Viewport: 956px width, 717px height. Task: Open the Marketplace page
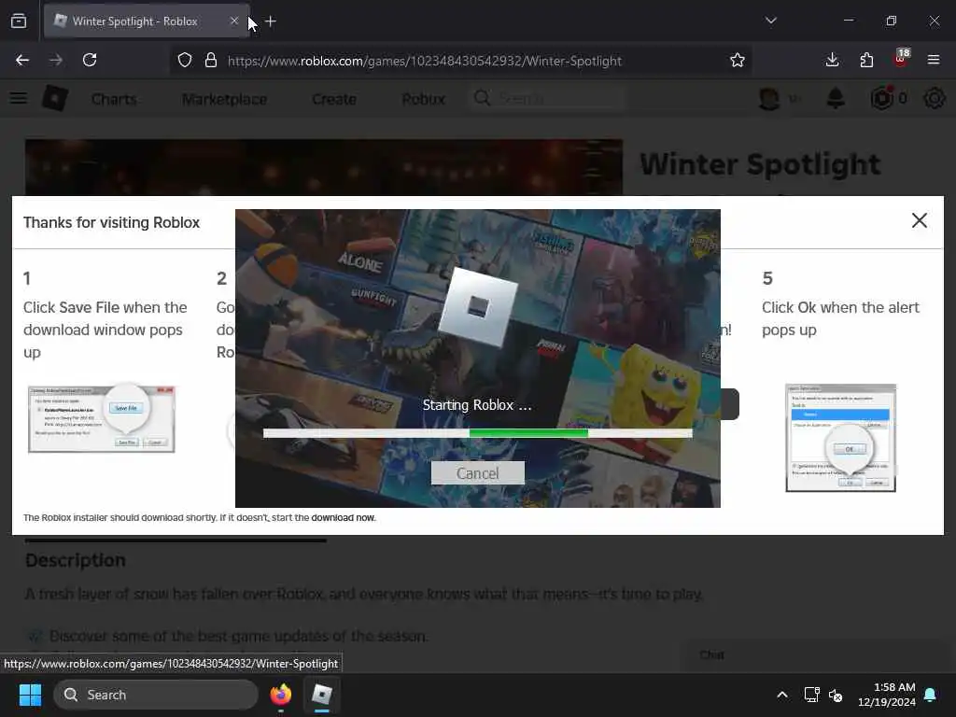point(224,99)
